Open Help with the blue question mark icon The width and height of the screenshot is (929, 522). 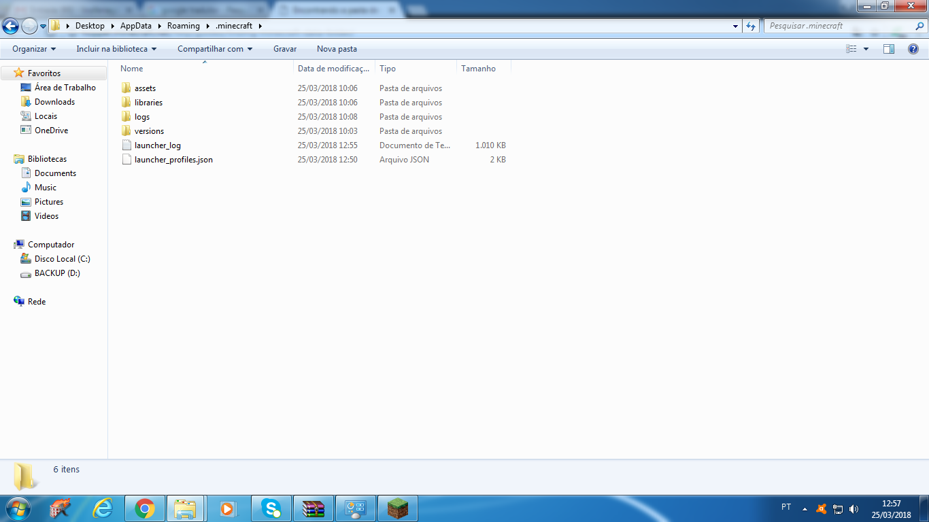pos(913,49)
